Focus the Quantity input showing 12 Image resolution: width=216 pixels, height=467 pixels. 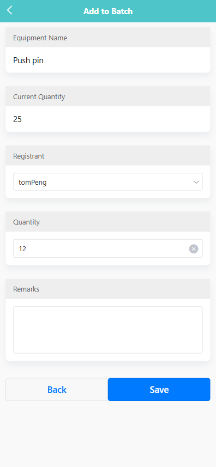108,248
